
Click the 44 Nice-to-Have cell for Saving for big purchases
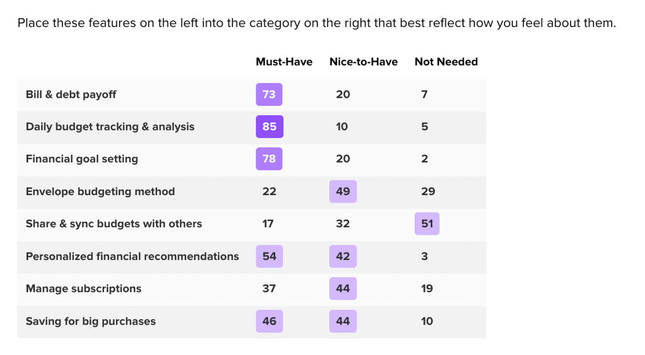(343, 321)
